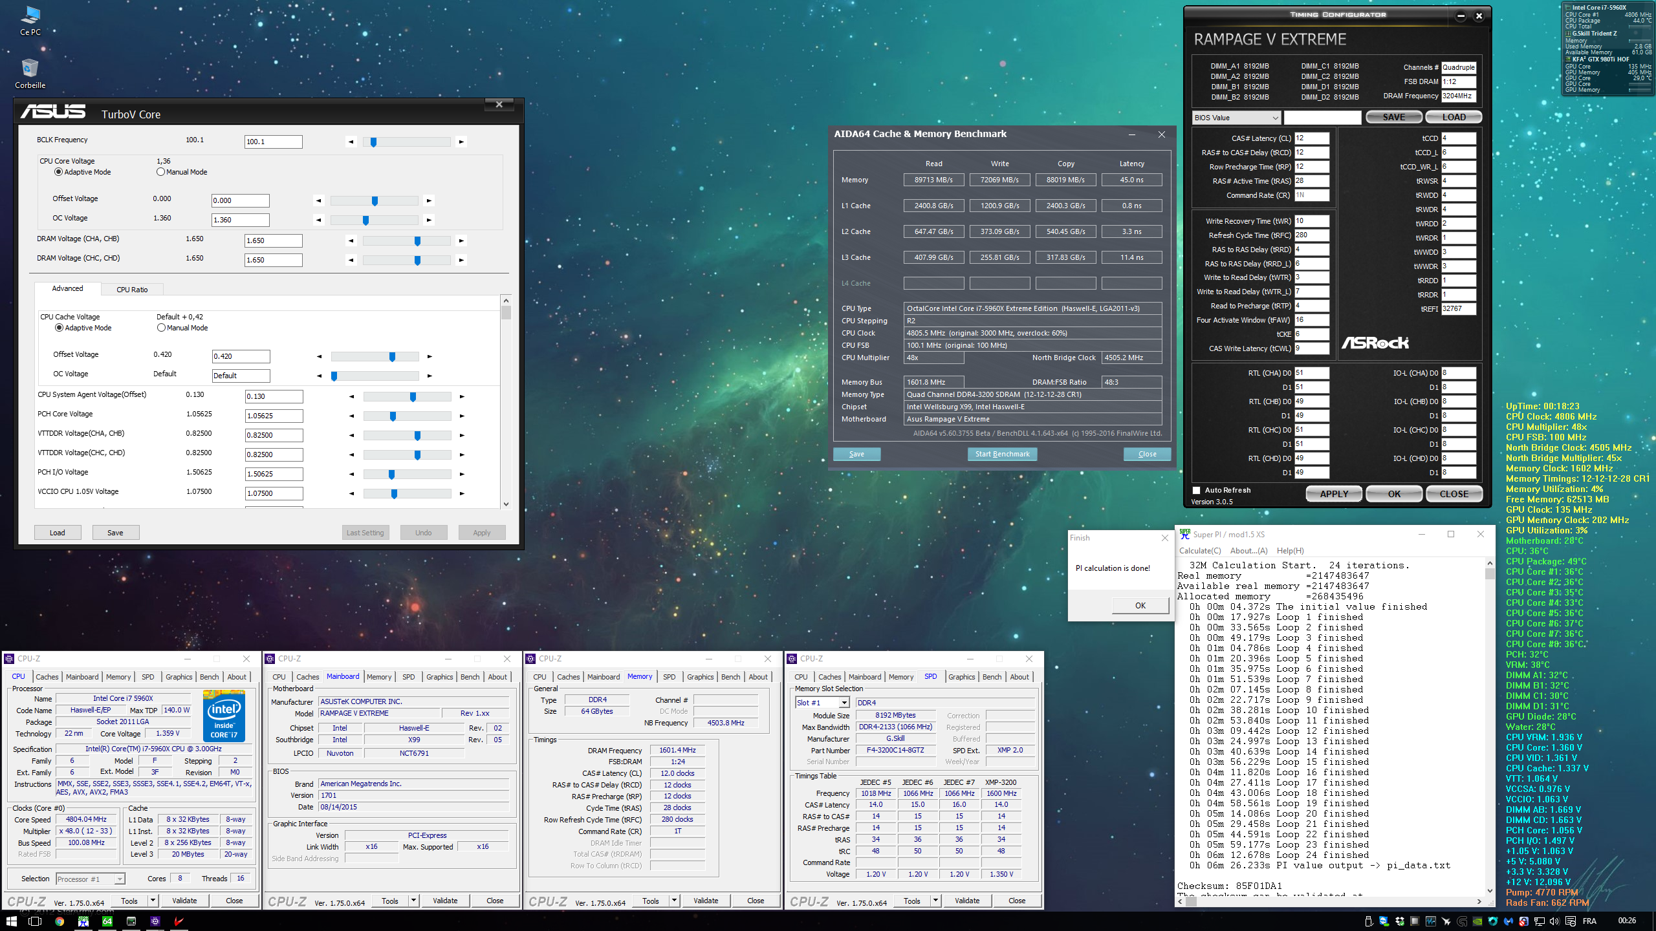
Task: Open the Corbeille recycle bin icon
Action: 30,73
